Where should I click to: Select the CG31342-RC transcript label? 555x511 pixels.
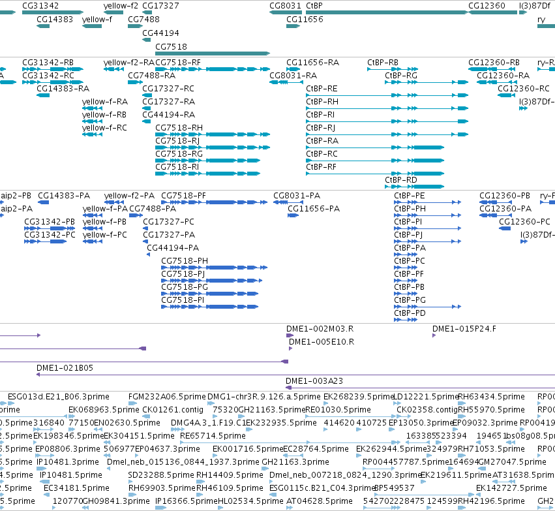[x=48, y=76]
